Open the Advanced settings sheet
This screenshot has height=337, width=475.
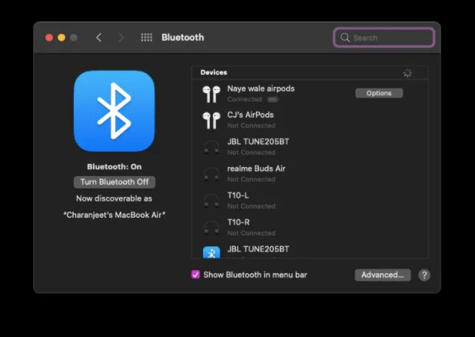pos(383,275)
